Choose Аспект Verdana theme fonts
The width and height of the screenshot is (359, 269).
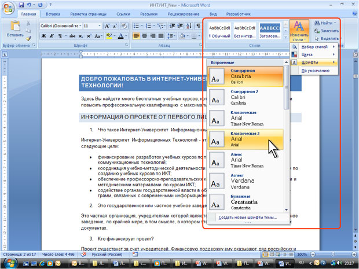[245, 181]
